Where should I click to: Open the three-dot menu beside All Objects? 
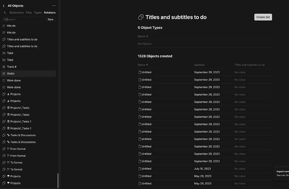(x=54, y=6)
